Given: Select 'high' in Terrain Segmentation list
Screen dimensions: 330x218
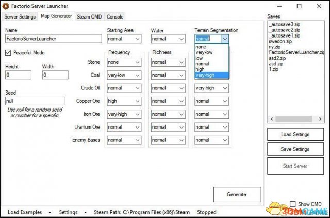Looking at the screenshot, I should (x=211, y=69).
